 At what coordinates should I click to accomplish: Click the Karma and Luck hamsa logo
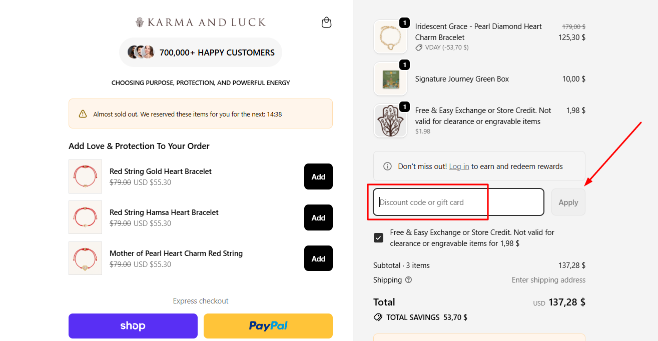coord(139,22)
